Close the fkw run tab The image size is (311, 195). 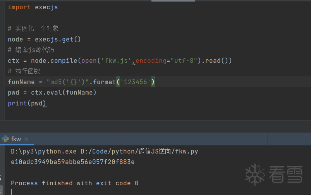(26, 139)
